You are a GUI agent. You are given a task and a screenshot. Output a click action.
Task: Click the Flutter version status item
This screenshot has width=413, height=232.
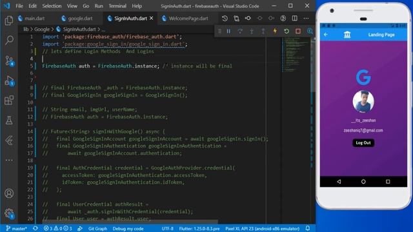tap(199, 229)
